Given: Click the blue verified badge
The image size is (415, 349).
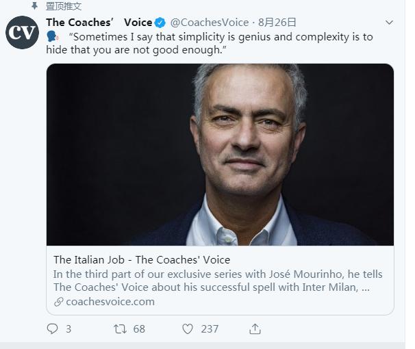Looking at the screenshot, I should (160, 23).
